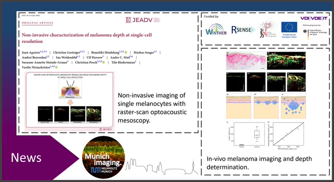Click the 'Non-invasive imaging of single melanocytes' caption
The width and height of the screenshot is (334, 182).
click(x=152, y=108)
